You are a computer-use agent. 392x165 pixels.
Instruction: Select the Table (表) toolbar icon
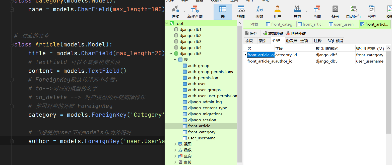click(223, 12)
